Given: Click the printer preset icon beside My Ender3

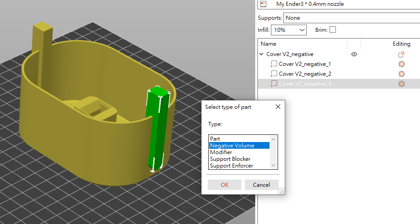Looking at the screenshot, I should click(263, 4).
